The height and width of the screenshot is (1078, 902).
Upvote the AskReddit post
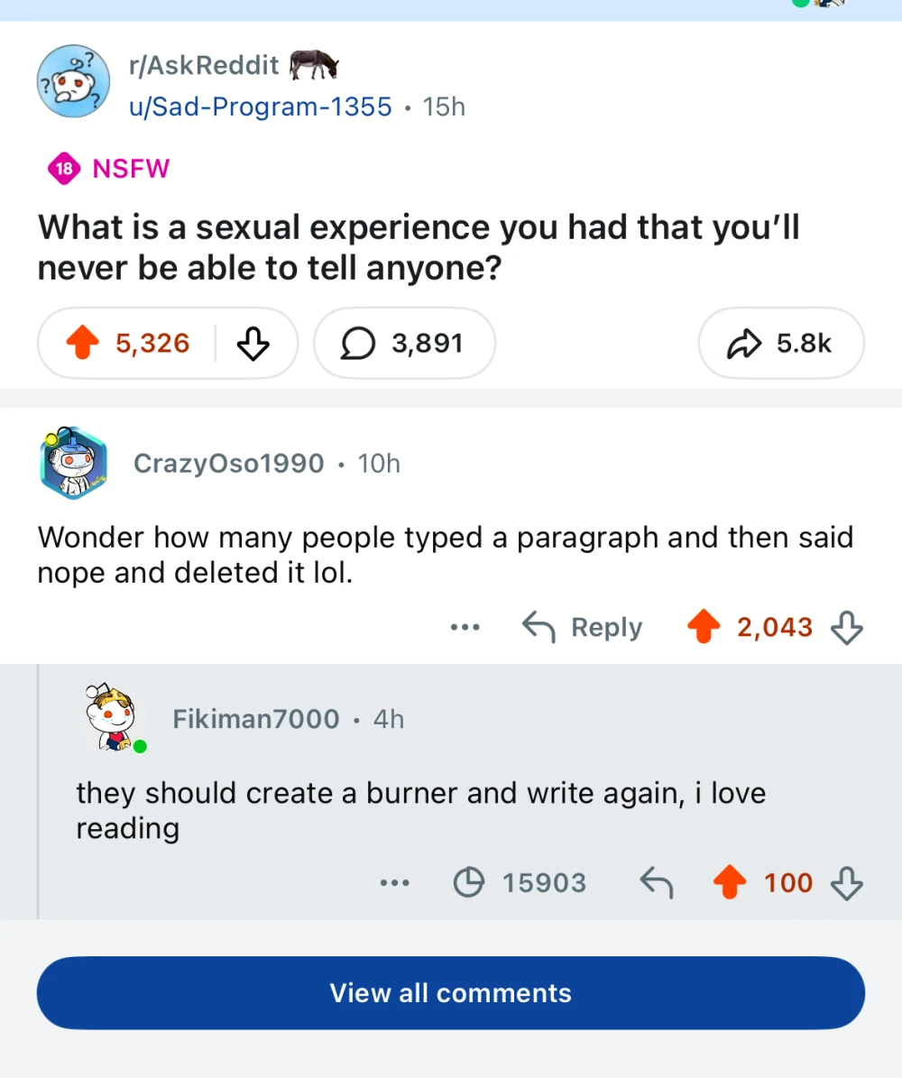[82, 344]
